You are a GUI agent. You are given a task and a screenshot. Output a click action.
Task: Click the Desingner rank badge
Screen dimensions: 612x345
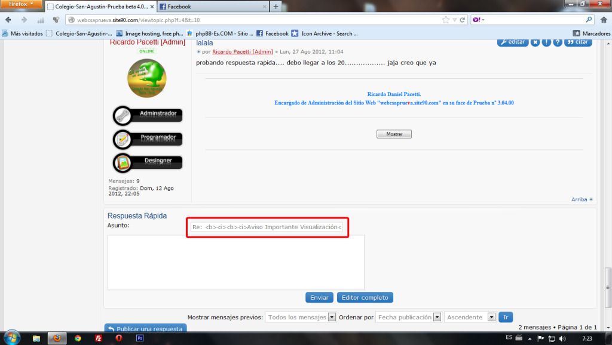point(148,162)
